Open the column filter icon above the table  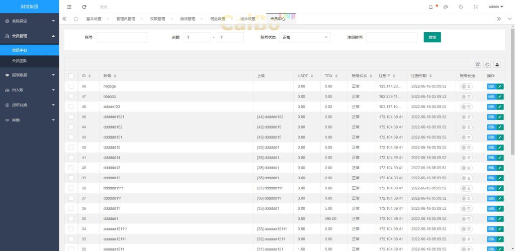477,64
